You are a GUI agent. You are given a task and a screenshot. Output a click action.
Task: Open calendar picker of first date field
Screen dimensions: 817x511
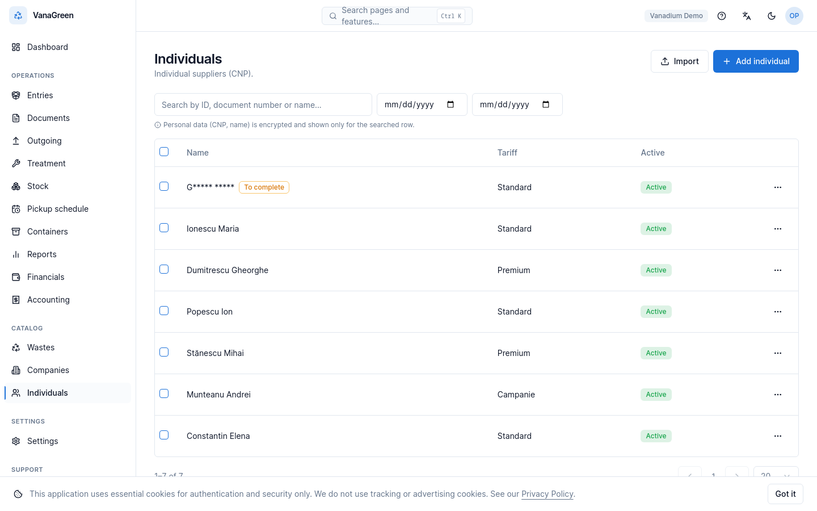(450, 104)
